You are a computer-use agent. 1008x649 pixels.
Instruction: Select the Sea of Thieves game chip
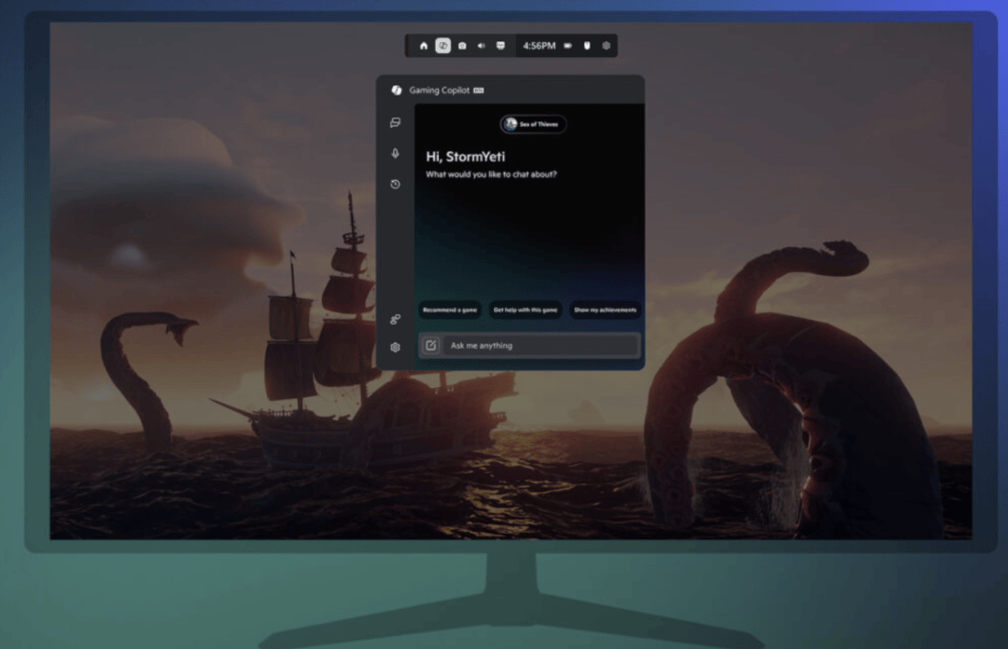tap(533, 124)
